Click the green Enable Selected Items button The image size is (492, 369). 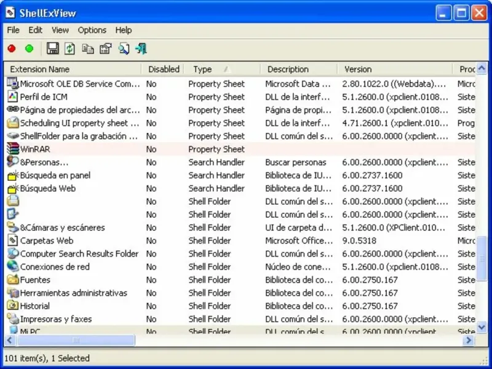(x=29, y=49)
